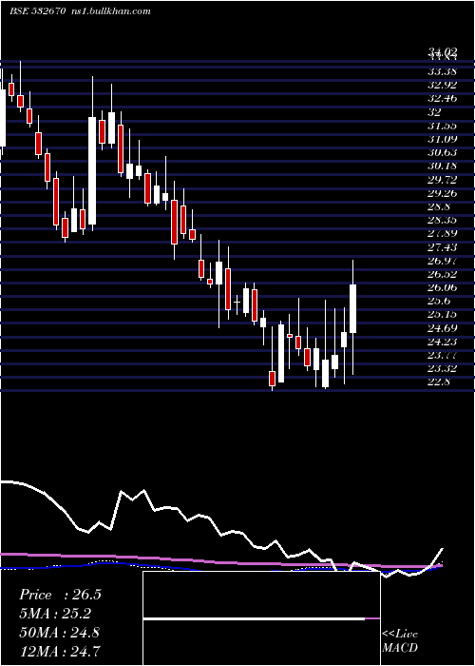The width and height of the screenshot is (475, 666).
Task: Select the 24.69 price axis label
Action: [443, 328]
